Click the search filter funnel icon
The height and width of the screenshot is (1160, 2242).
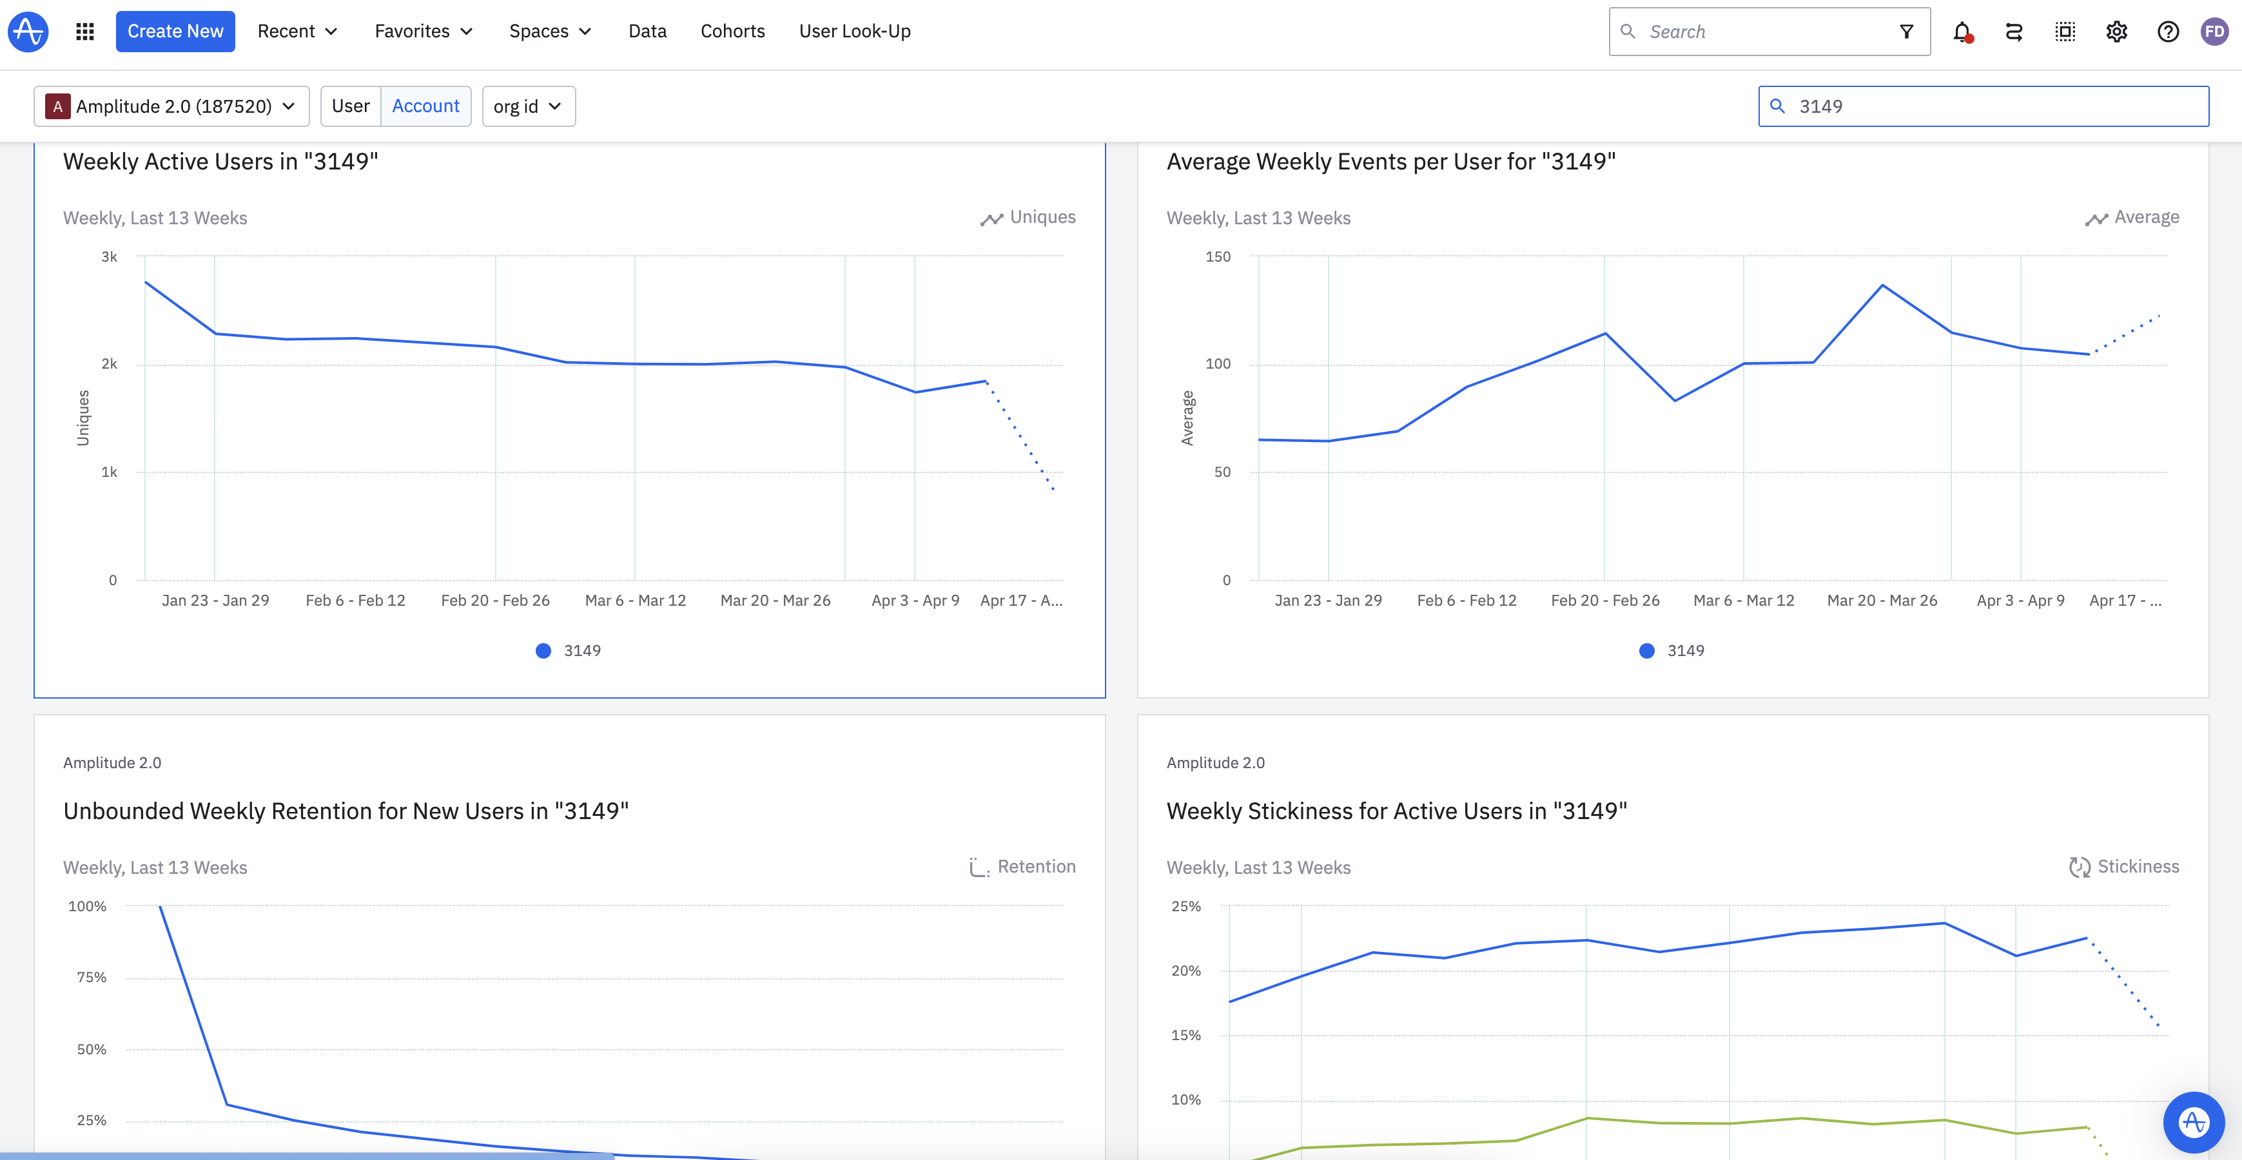(x=1906, y=32)
